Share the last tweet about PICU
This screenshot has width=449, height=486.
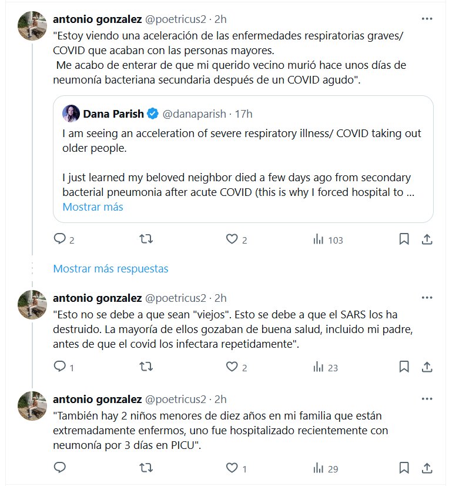pos(428,469)
